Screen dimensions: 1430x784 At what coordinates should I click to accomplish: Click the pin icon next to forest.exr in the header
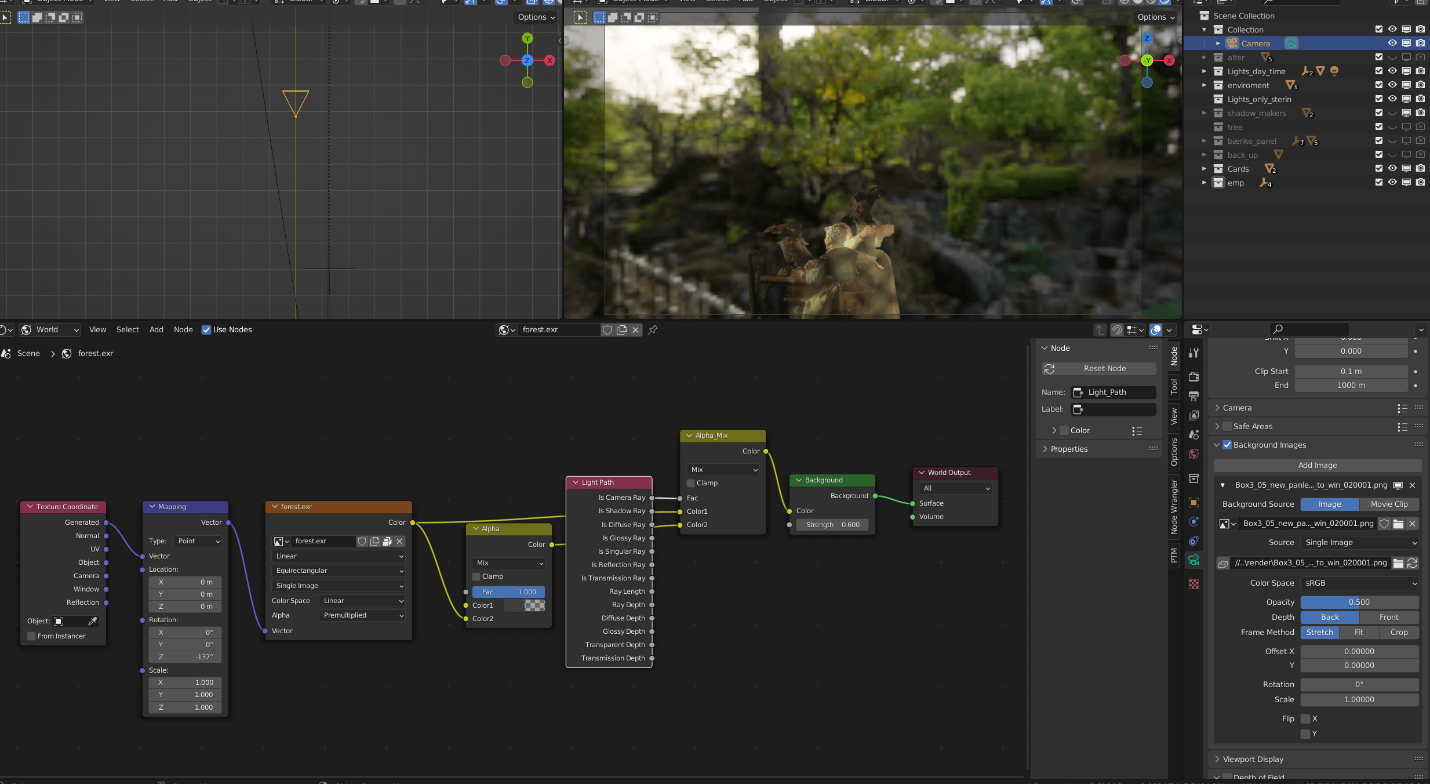pos(653,329)
